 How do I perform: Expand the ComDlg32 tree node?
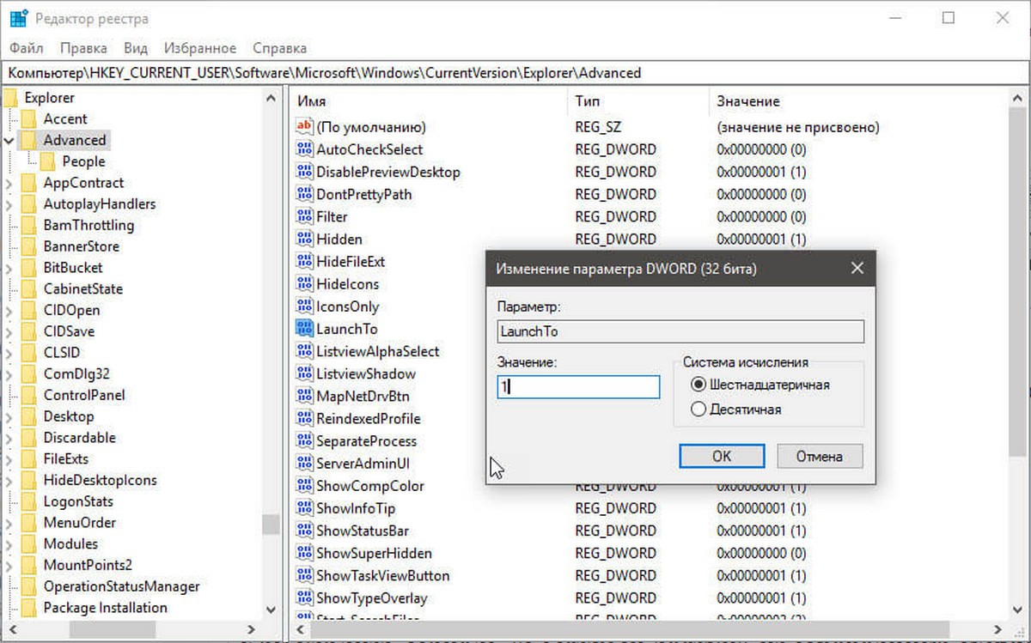[9, 374]
